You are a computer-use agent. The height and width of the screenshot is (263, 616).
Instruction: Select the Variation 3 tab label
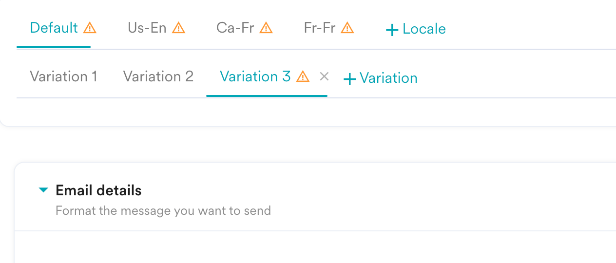coord(255,76)
